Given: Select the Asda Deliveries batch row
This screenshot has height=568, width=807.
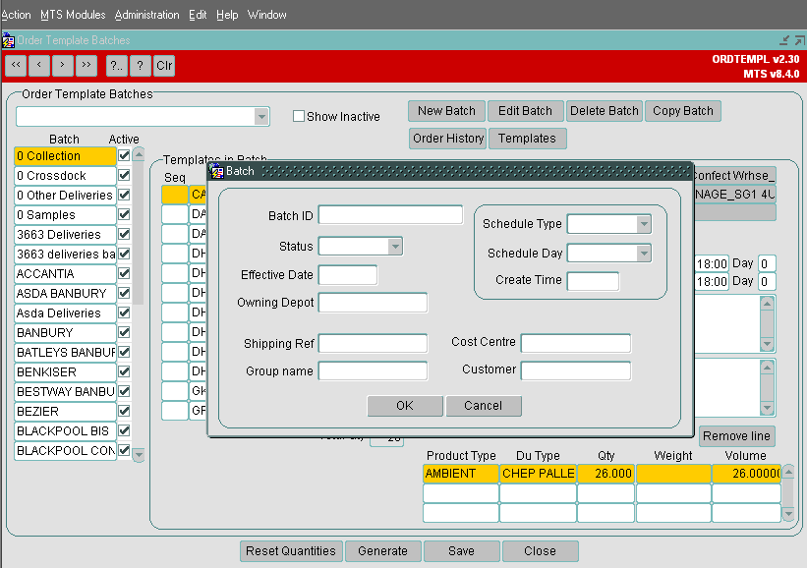Looking at the screenshot, I should 65,312.
